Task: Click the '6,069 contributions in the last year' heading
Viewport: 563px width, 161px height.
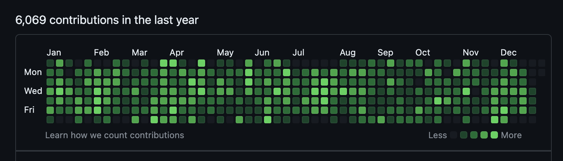Action: pyautogui.click(x=107, y=20)
